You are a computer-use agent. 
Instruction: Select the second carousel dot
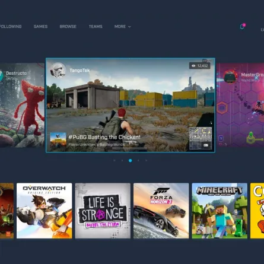point(122,161)
